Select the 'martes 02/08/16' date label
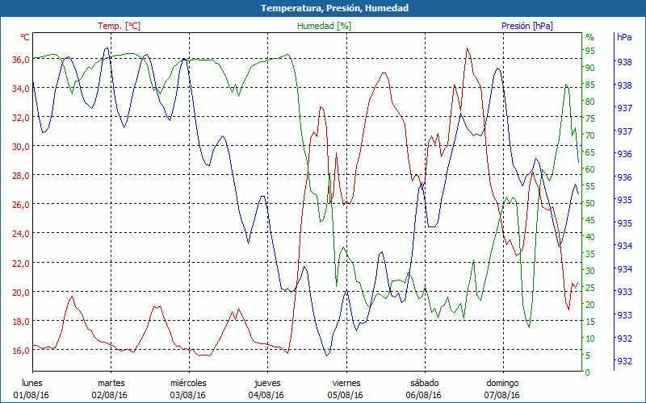 (111, 388)
